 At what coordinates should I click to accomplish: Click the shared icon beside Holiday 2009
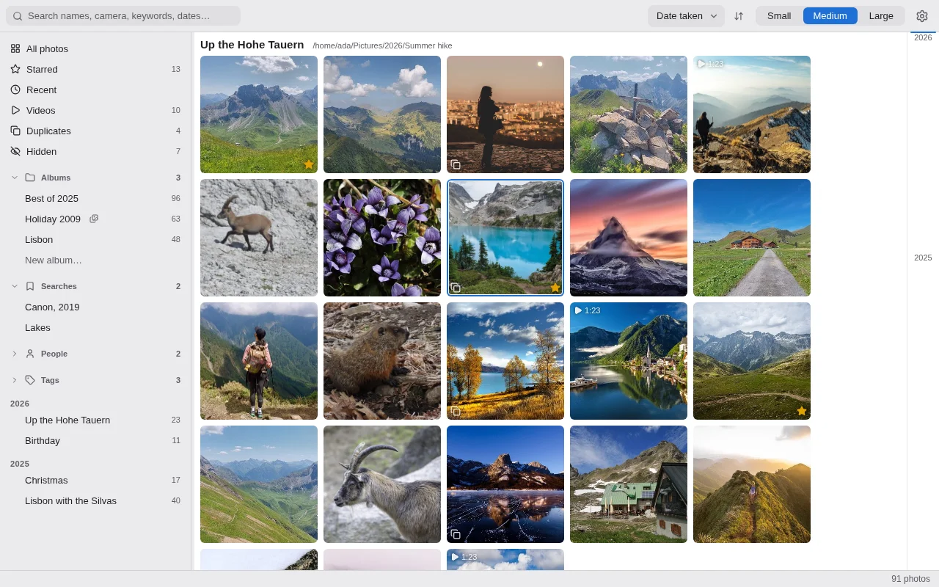tap(94, 219)
